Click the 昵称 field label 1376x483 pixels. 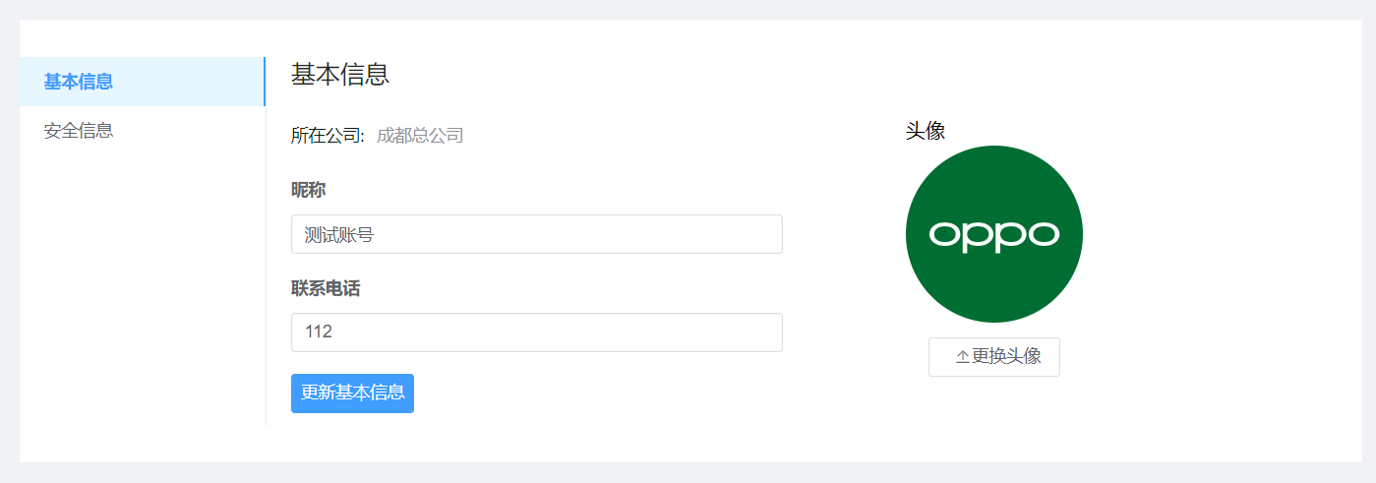tap(308, 190)
